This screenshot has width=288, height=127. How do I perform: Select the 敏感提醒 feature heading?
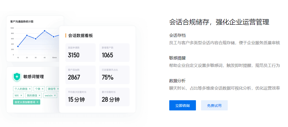[x=177, y=58]
